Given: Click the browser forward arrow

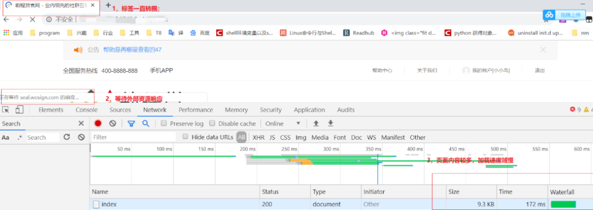Looking at the screenshot, I should (19, 19).
